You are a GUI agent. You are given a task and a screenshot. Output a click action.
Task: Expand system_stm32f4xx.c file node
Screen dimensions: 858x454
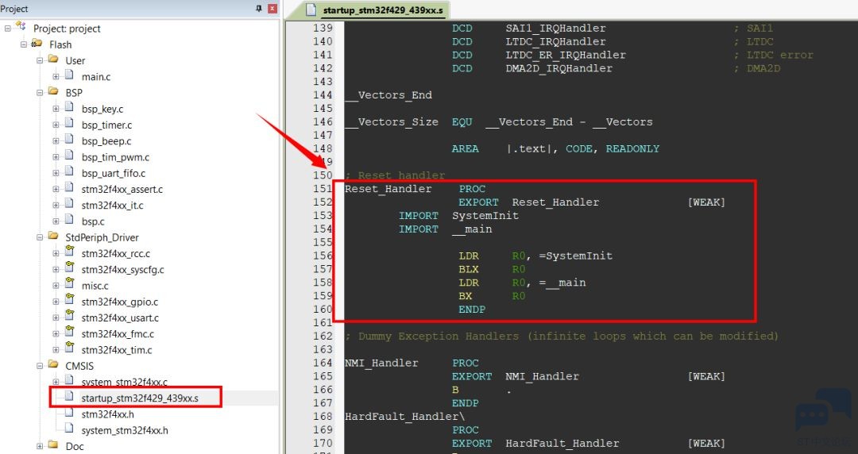56,382
